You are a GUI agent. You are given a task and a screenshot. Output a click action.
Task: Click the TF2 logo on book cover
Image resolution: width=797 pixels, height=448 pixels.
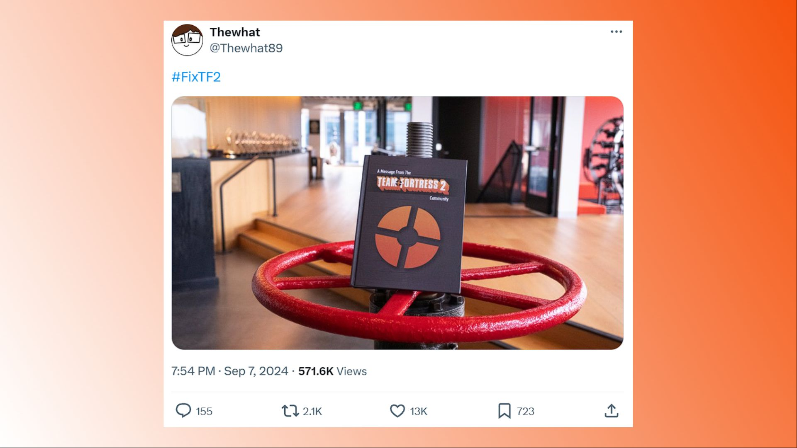click(x=407, y=237)
